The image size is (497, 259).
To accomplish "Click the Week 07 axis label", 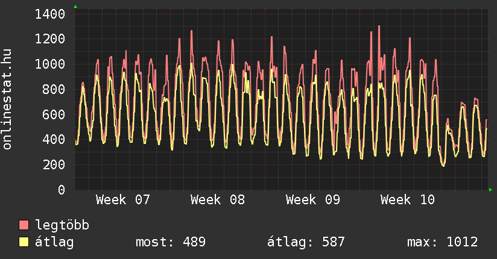I will 122,200.
